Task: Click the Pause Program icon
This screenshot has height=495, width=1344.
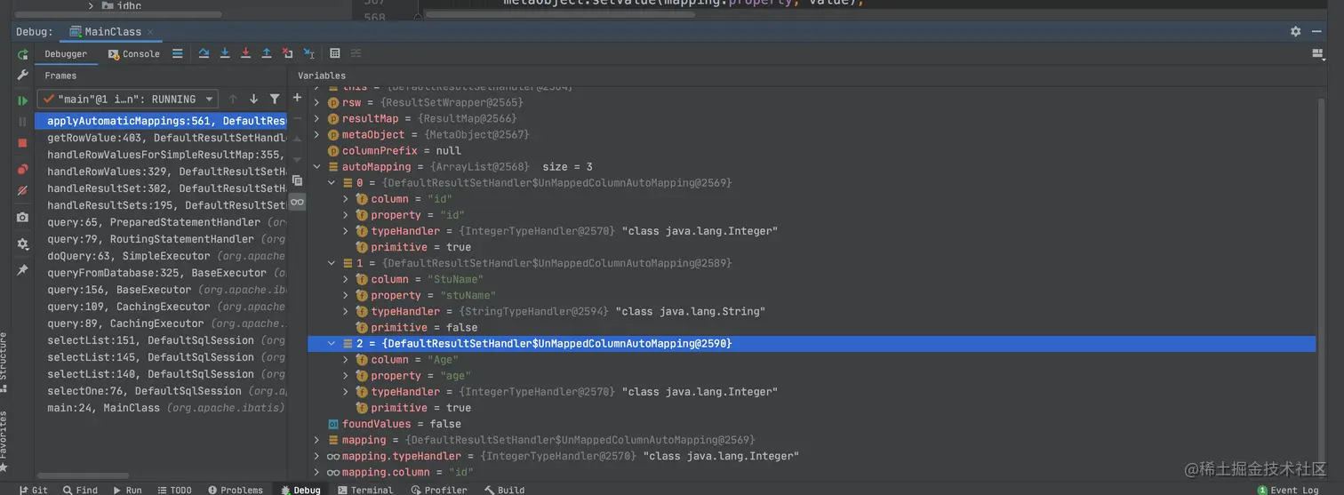Action: [23, 122]
